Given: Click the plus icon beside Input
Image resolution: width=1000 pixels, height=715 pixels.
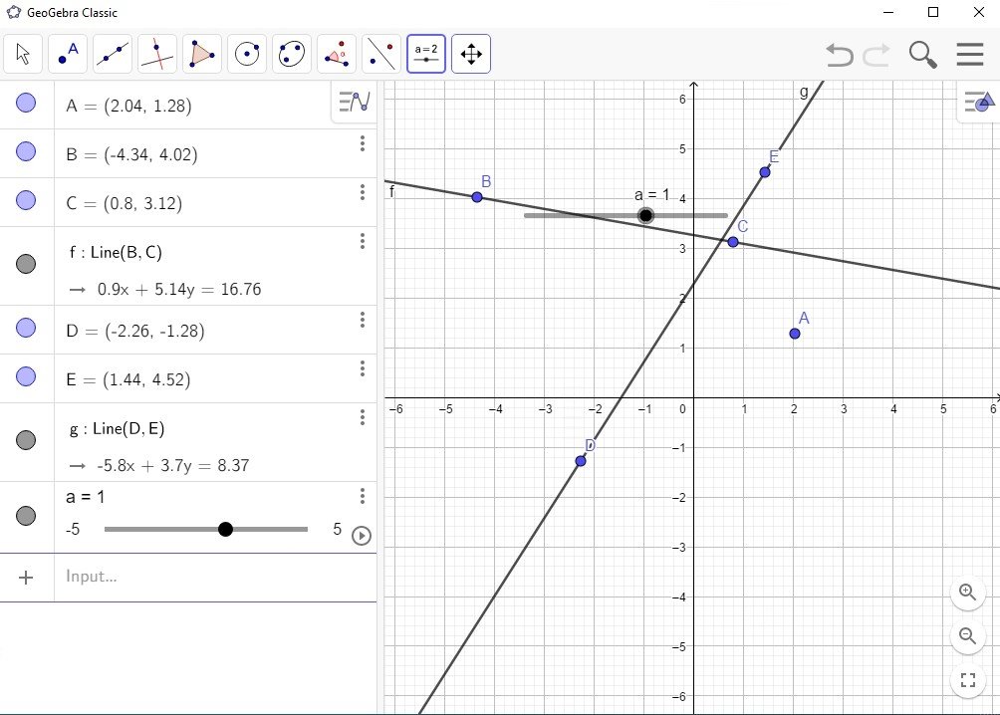Looking at the screenshot, I should [x=26, y=578].
